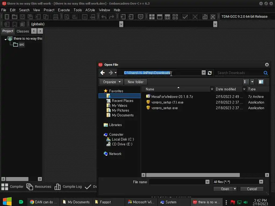Click the Debug checkmark icon
This screenshot has height=206, width=275.
(185, 17)
